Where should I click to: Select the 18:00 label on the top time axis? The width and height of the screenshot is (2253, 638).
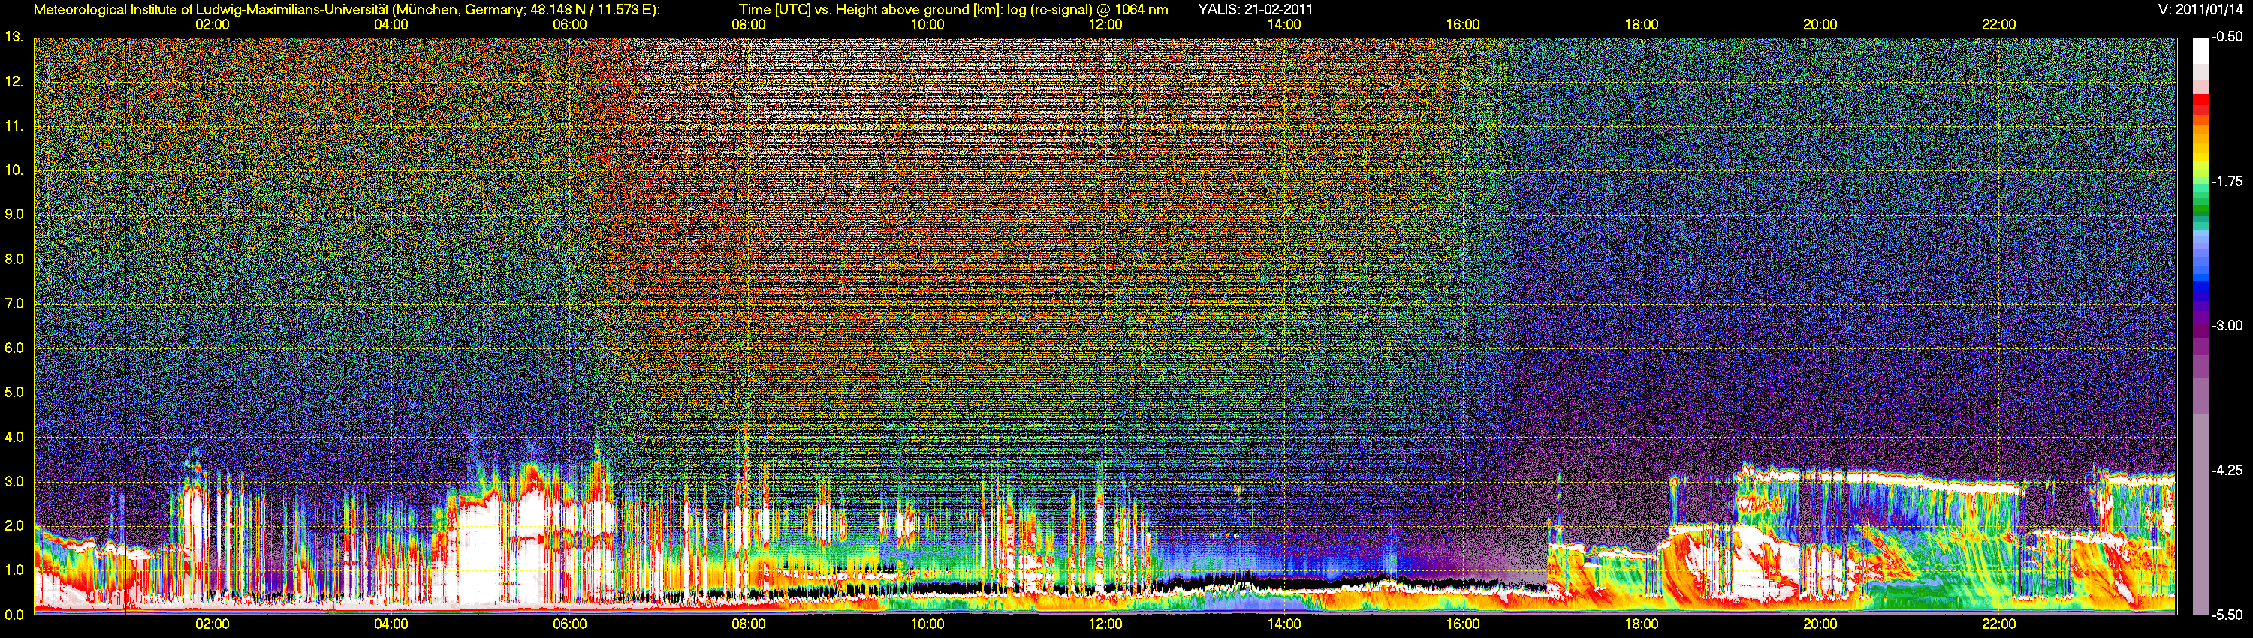tap(1642, 25)
